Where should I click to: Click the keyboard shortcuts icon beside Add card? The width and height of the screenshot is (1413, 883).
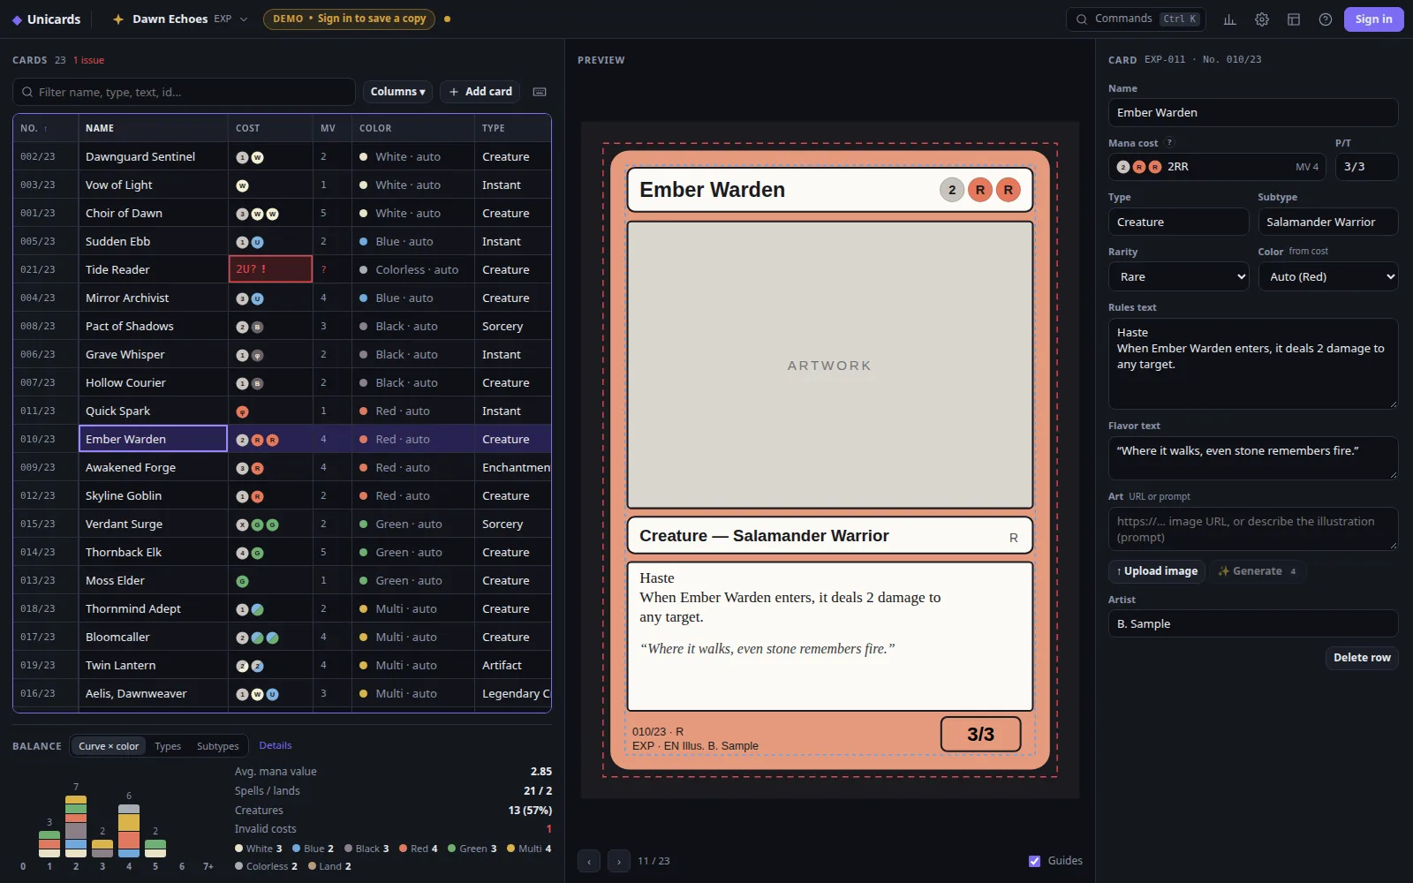540,92
